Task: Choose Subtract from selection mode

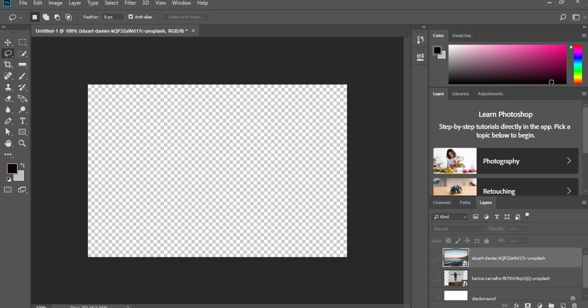Action: tap(57, 17)
